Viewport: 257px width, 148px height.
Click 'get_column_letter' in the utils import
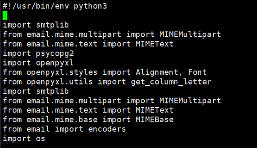click(171, 82)
